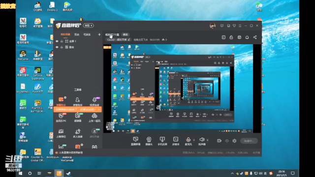This screenshot has width=315, height=177.
Task: Select the middle scene tab
Action: 77,34
